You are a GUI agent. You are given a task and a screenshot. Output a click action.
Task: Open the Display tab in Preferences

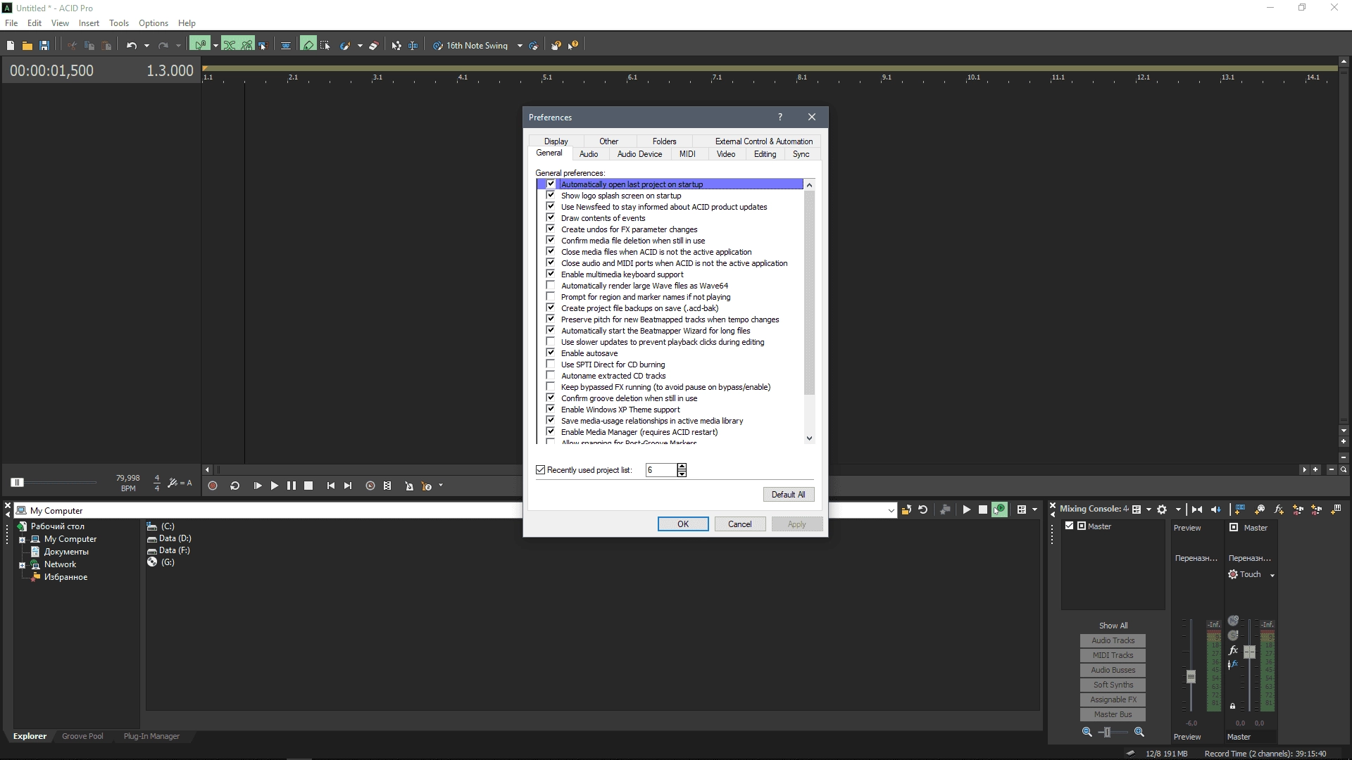coord(556,141)
